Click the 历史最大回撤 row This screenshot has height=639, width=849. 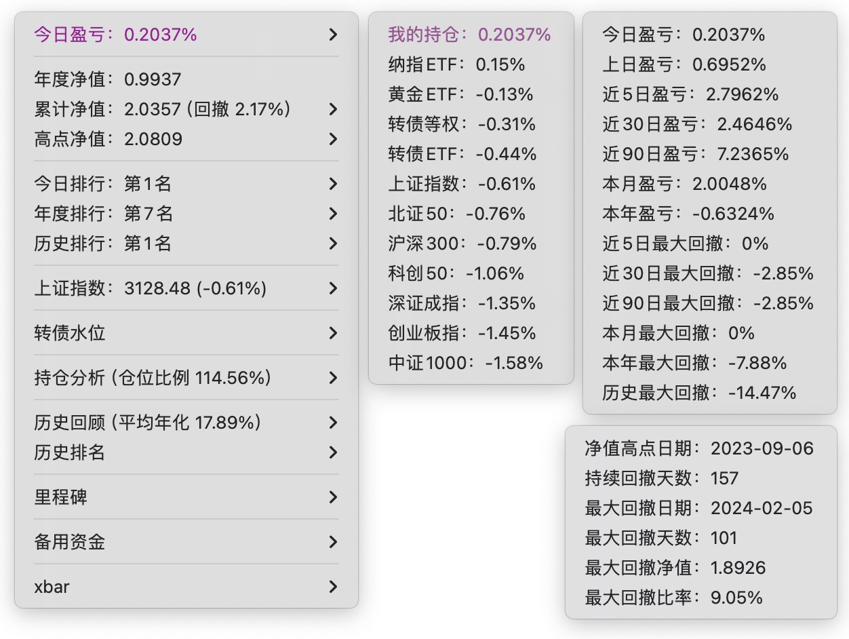(699, 393)
